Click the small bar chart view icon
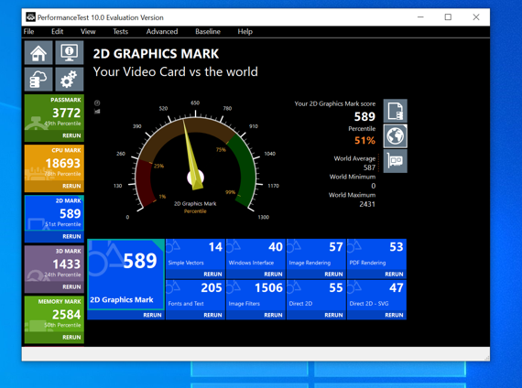 97,111
